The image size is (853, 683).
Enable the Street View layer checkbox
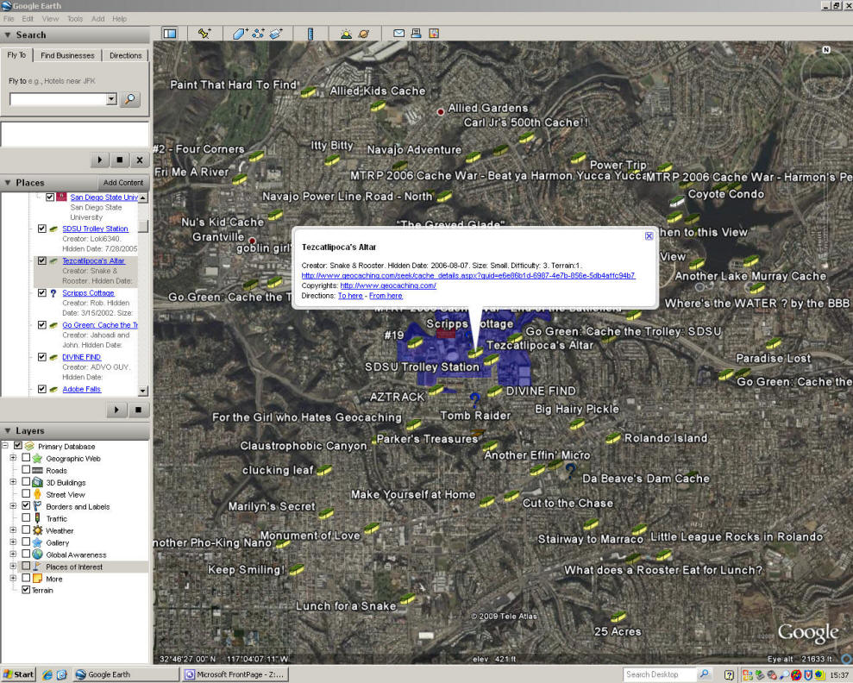tap(26, 494)
